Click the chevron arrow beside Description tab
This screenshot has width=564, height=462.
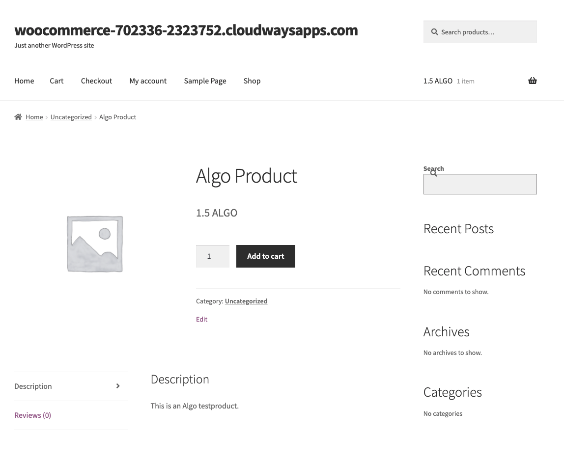118,386
